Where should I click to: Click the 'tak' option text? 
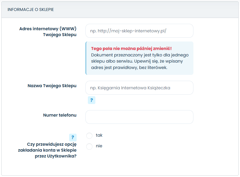[99, 135]
